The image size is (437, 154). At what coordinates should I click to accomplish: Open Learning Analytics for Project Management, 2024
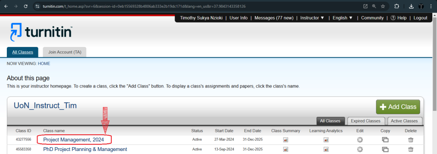326,140
